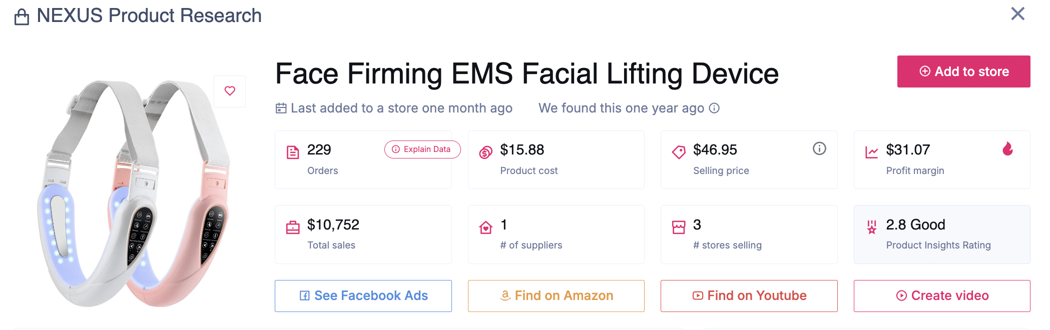The width and height of the screenshot is (1050, 330).
Task: Click the Product Insights Rating medal icon
Action: (x=872, y=227)
